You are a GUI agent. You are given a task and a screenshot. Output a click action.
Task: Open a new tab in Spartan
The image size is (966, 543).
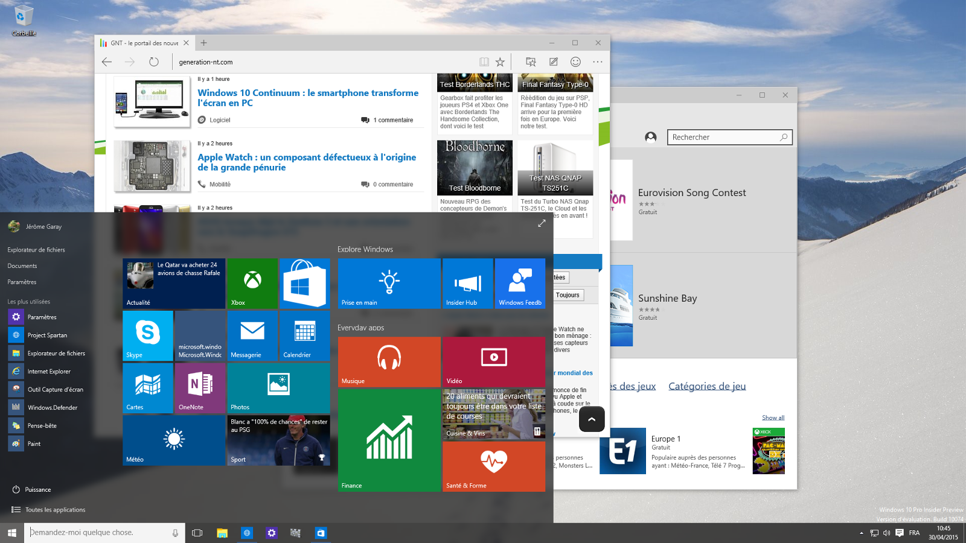click(x=203, y=43)
